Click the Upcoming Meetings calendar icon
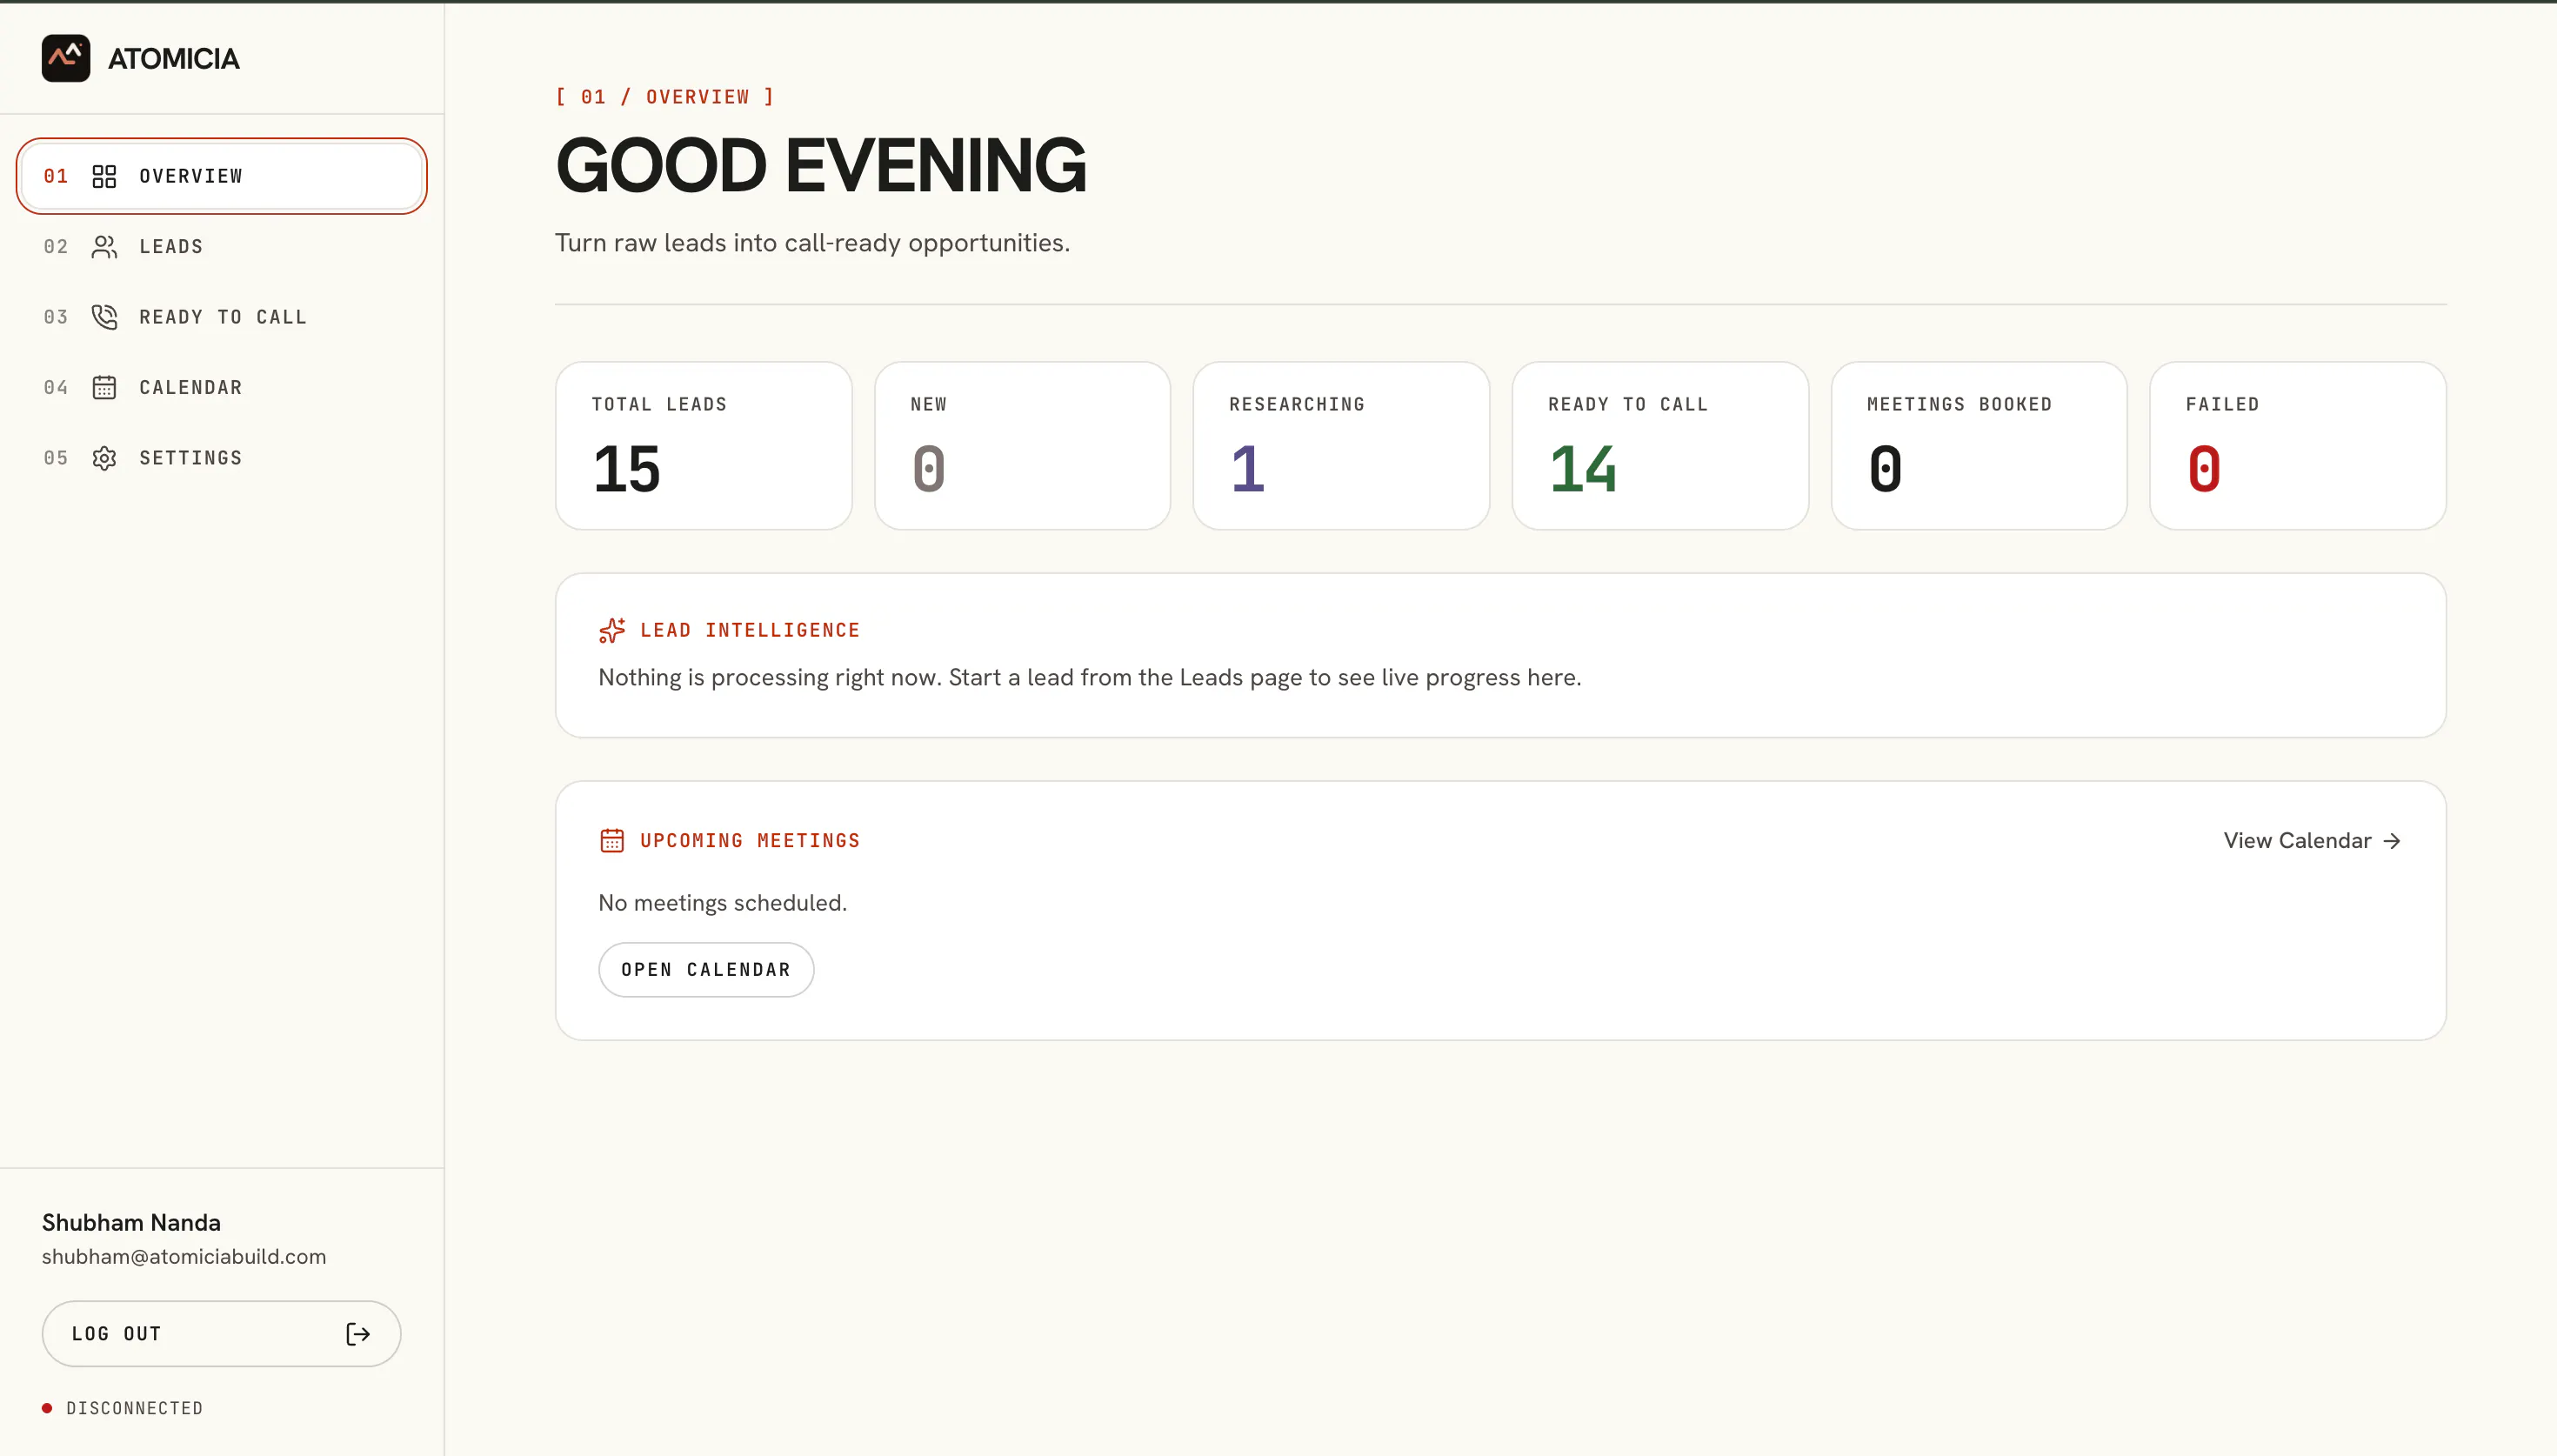 tap(611, 840)
